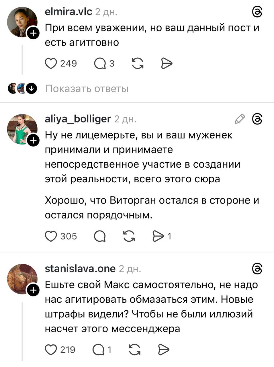Reply to the aliya_bolliger comment
Screen dimensions: 274x367
point(99,236)
